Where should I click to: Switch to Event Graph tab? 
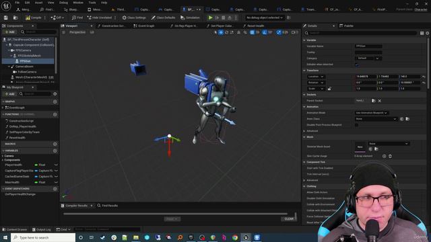(144, 26)
